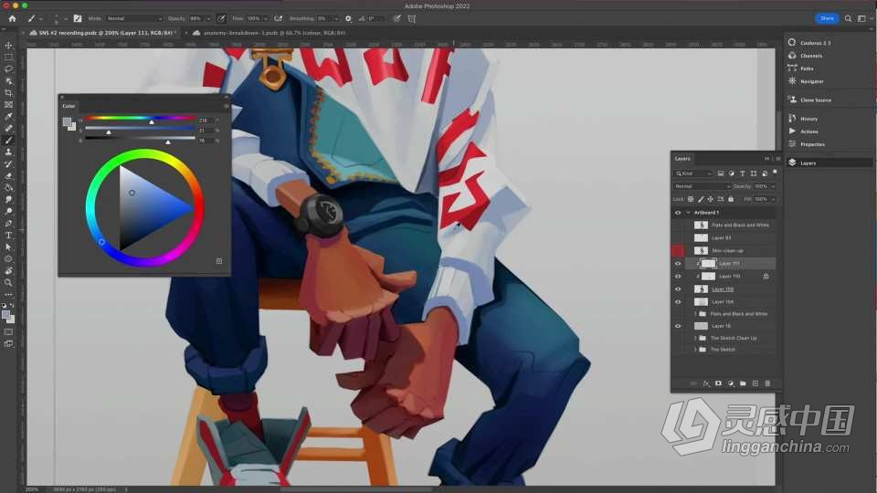Select the Brush tool in the toolbar
The image size is (877, 493).
point(8,141)
